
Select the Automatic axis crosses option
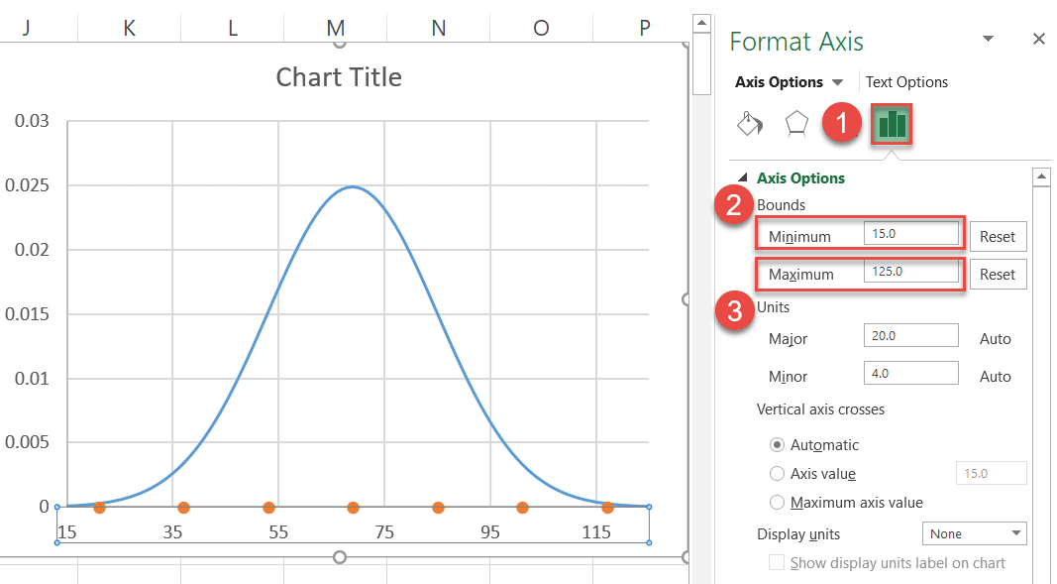777,444
